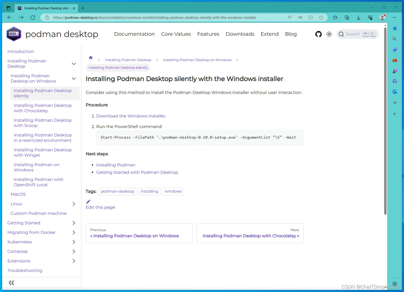
Task: Expand the Migrating from Docker chevron
Action: click(74, 233)
